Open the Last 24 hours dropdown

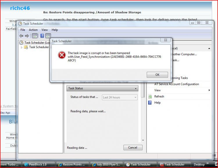coord(120,97)
